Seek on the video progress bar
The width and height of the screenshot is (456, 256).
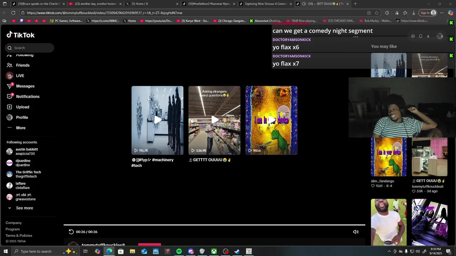point(214,225)
